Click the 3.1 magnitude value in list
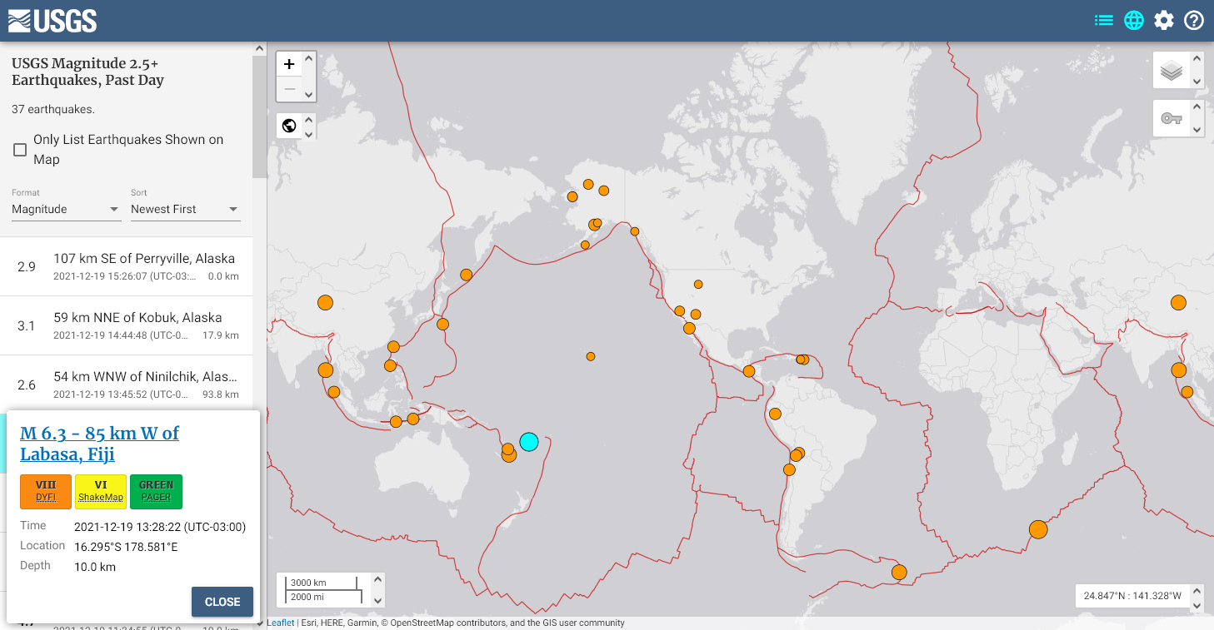The width and height of the screenshot is (1214, 630). 27,325
